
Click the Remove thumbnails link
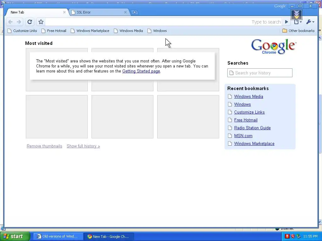pos(44,146)
